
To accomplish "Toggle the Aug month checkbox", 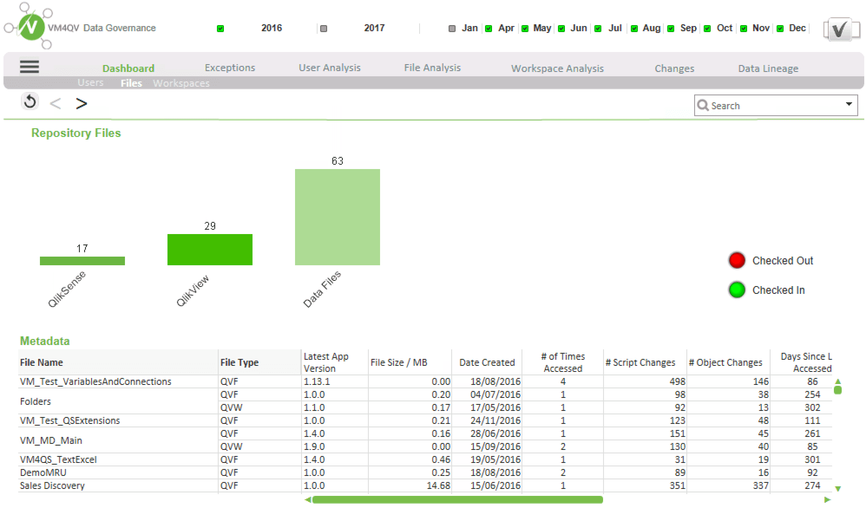I will pos(634,29).
